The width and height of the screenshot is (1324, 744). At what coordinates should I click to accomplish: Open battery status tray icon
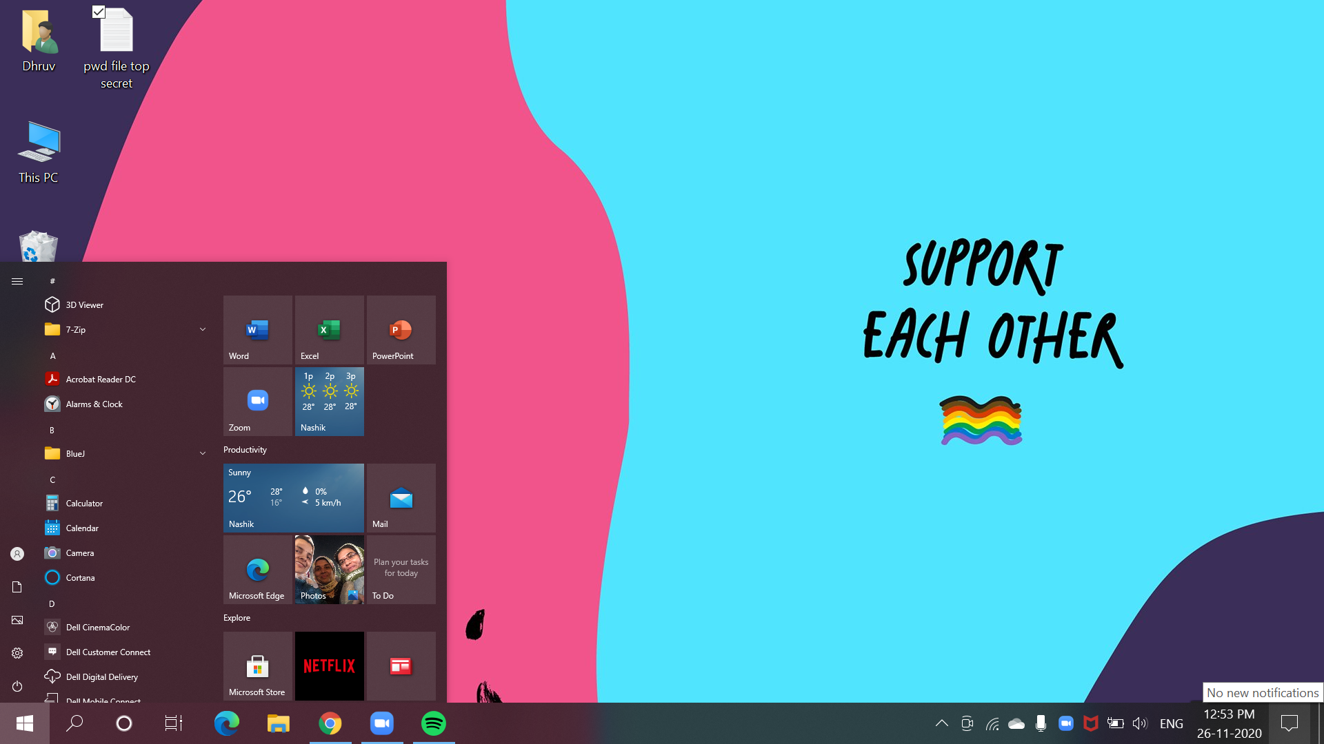pos(1115,723)
